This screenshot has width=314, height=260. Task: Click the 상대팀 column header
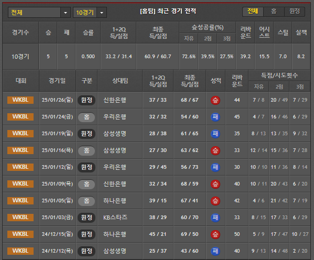(120, 81)
